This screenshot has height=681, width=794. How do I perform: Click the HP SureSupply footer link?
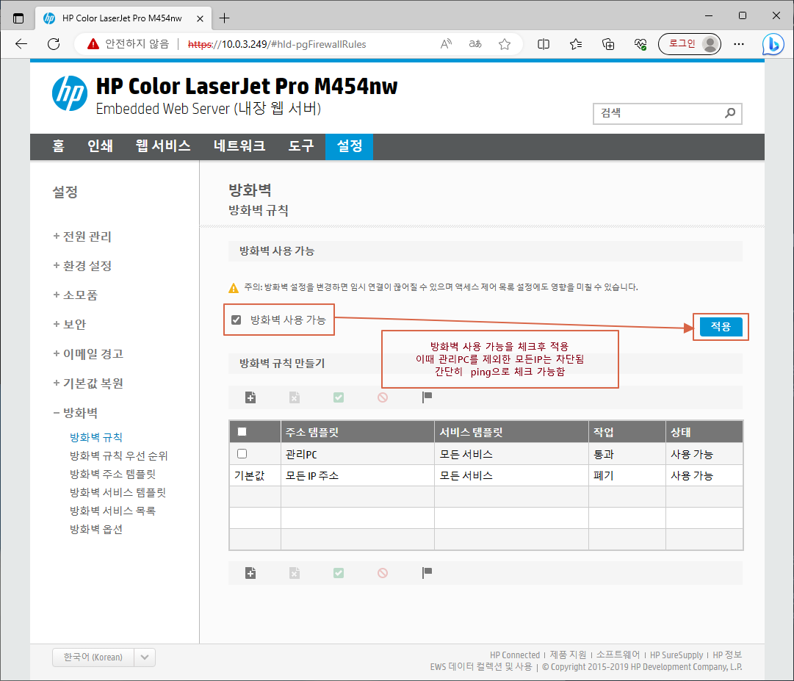(x=676, y=655)
